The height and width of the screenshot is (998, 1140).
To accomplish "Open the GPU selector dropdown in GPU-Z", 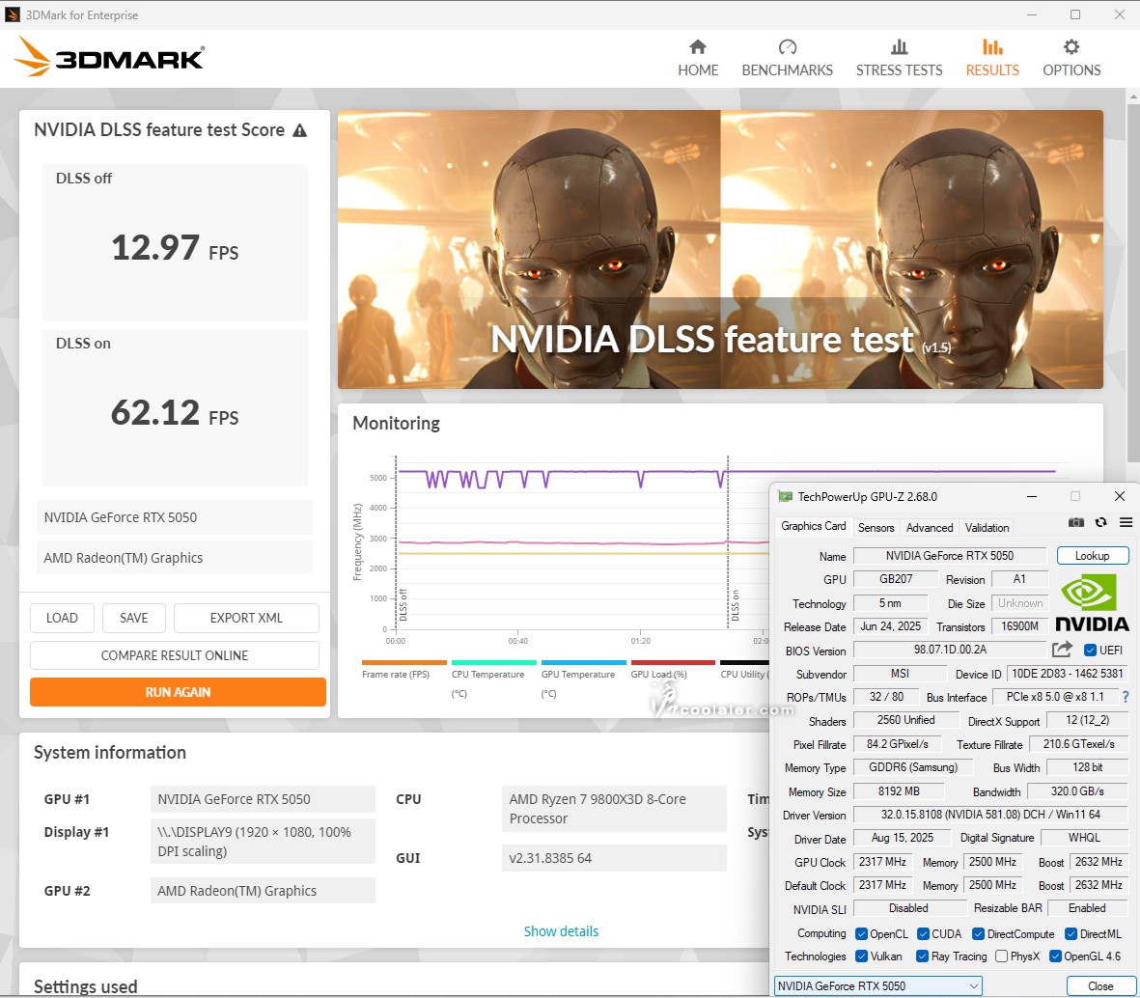I will 878,986.
